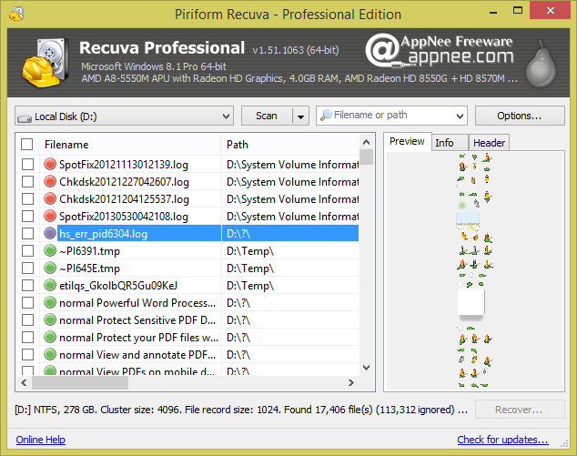Check the box for SpotFix20130530042108.log
This screenshot has width=577, height=456.
[27, 216]
